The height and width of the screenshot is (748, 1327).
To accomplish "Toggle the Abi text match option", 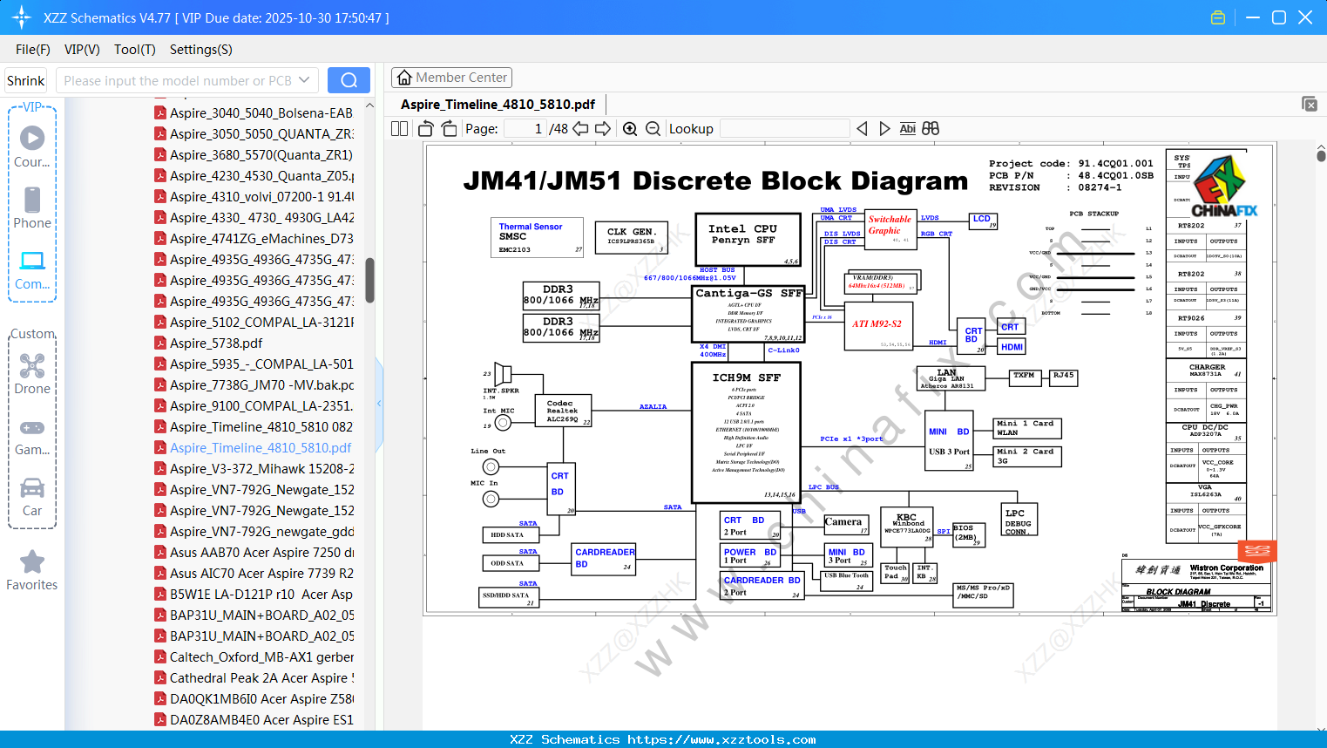I will [907, 128].
